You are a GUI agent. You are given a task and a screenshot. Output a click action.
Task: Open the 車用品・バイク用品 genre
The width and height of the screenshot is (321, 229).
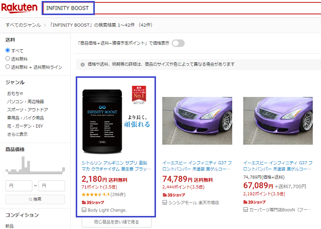(26, 118)
